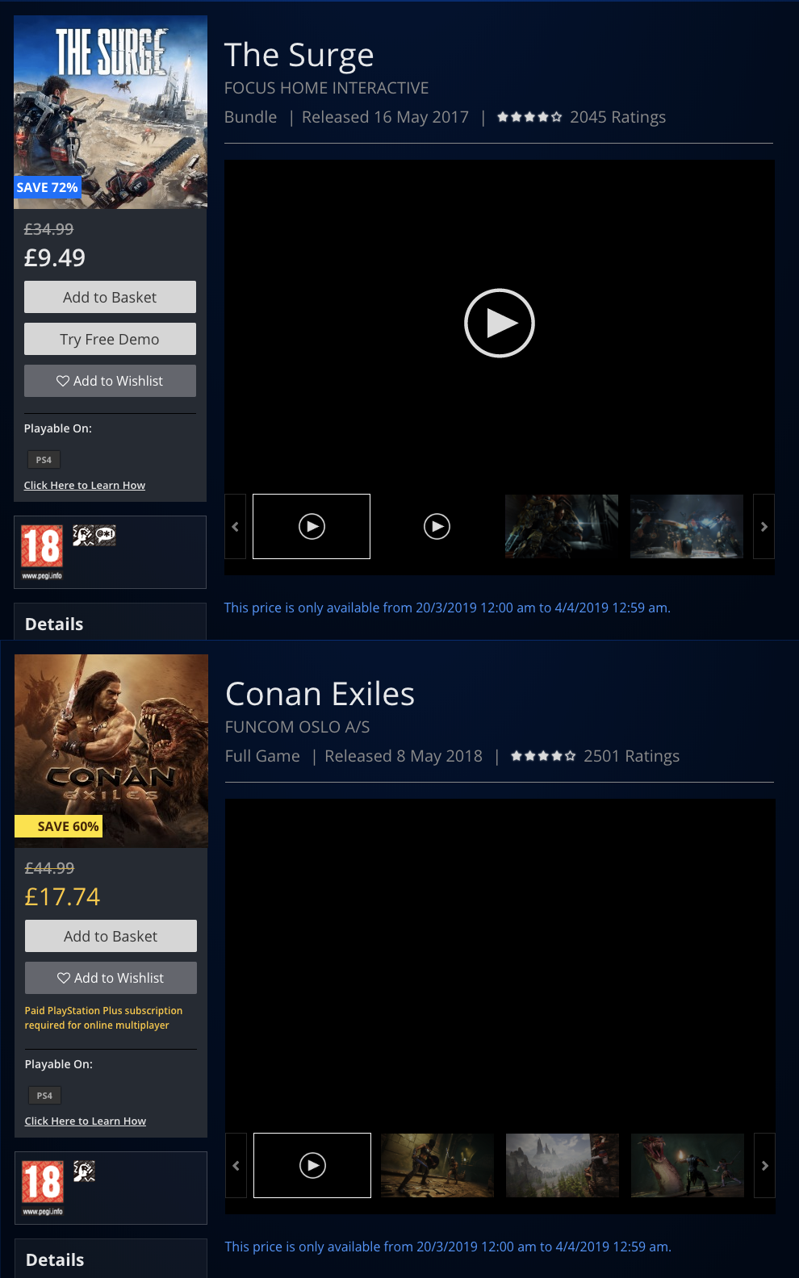Click 'Released 16 May 2017' text

[385, 117]
